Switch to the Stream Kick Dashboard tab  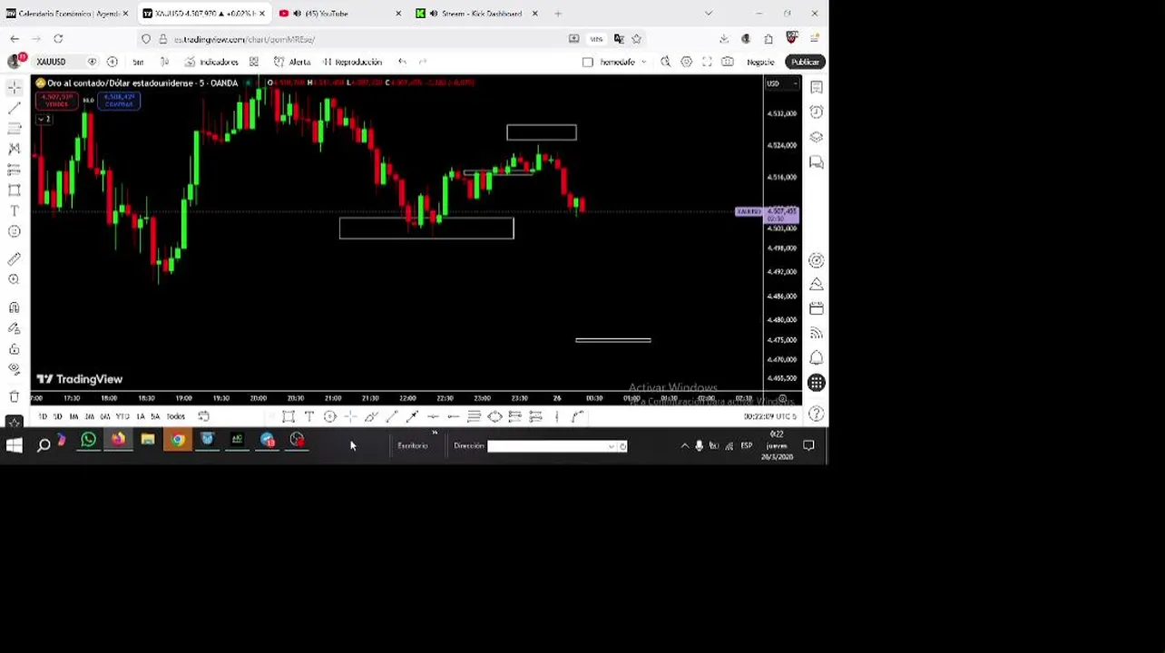coord(476,14)
